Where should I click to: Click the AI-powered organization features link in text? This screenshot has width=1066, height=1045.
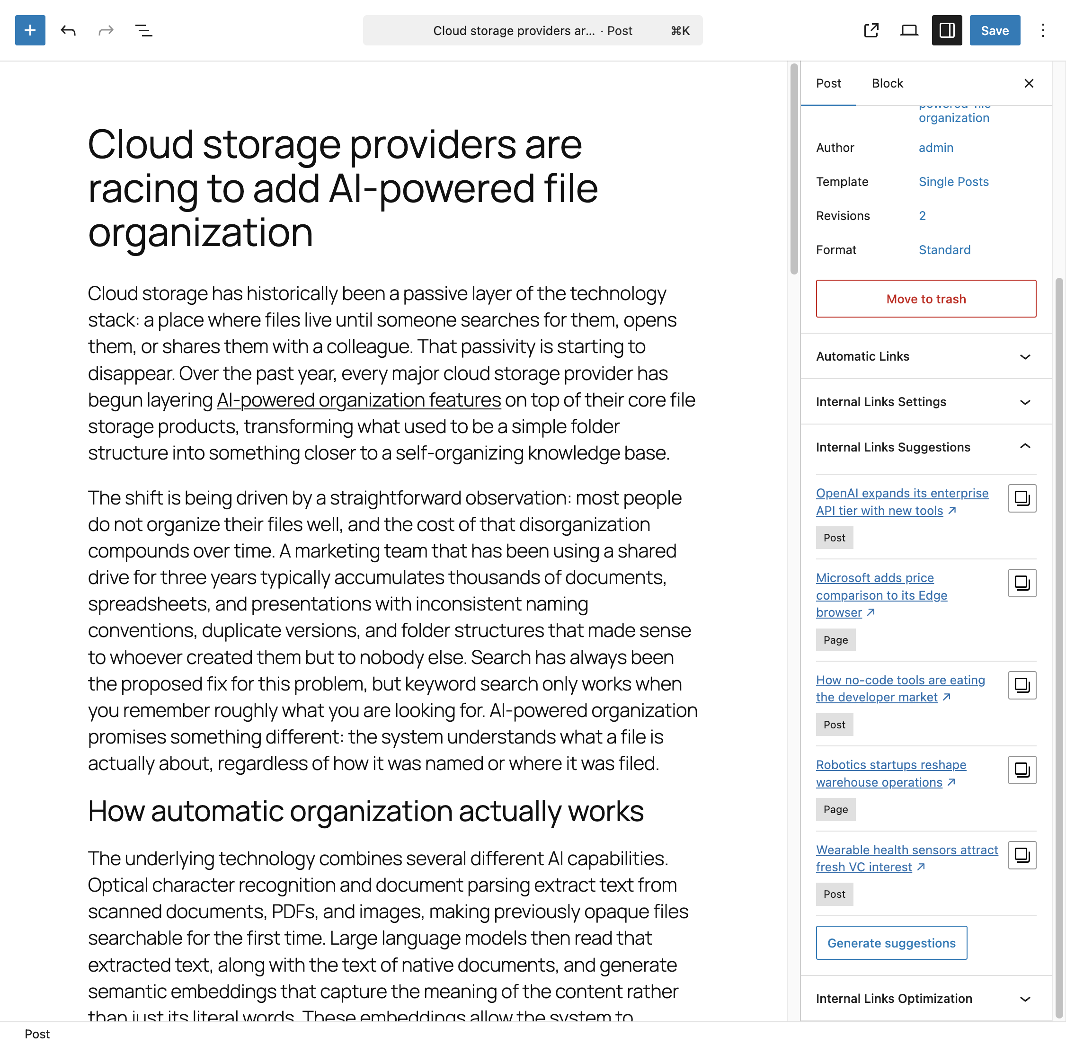(x=359, y=400)
